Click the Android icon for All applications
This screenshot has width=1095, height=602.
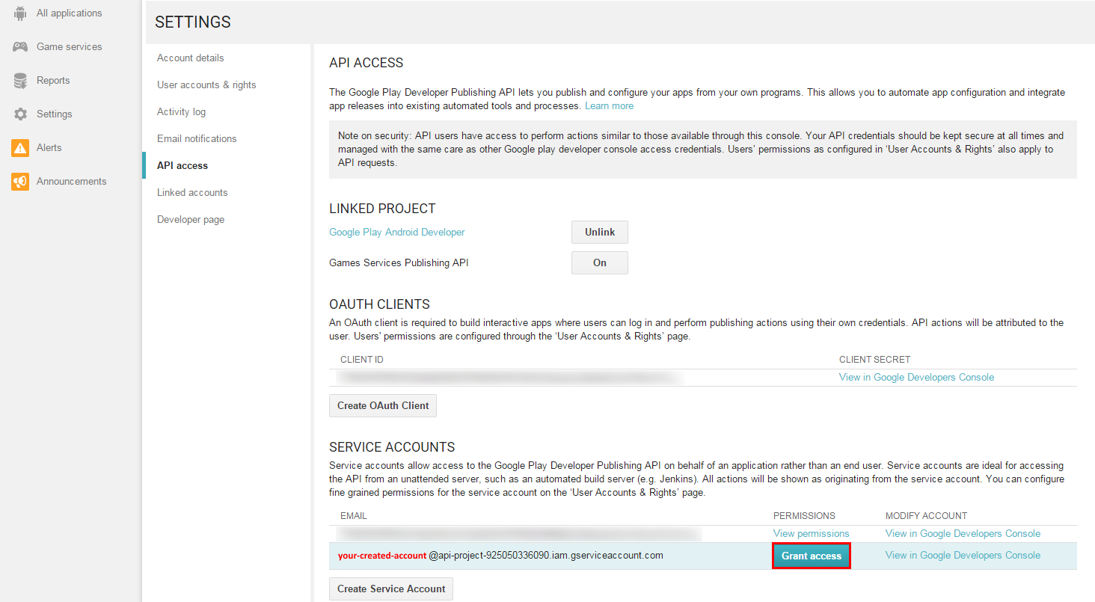click(20, 13)
